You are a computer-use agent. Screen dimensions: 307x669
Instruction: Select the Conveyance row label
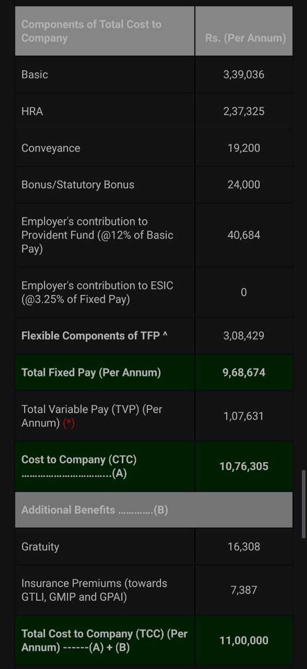tap(51, 148)
